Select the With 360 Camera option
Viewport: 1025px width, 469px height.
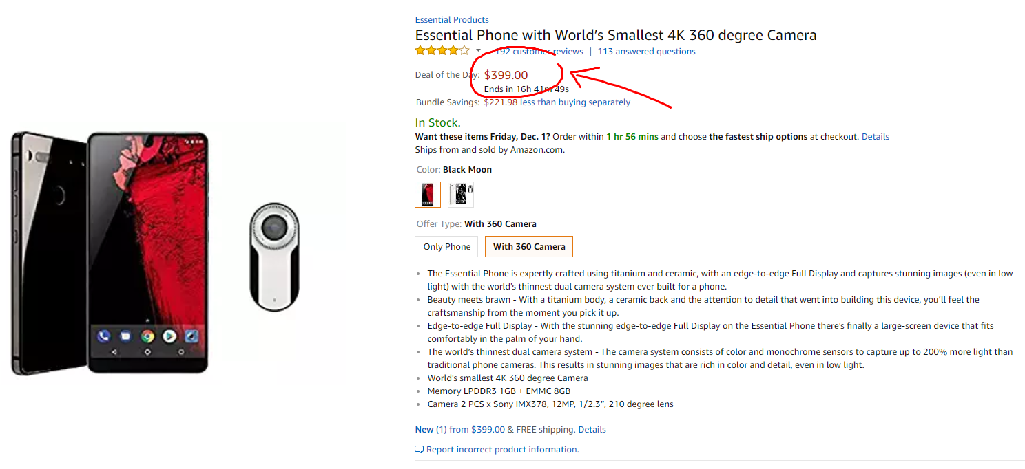529,246
